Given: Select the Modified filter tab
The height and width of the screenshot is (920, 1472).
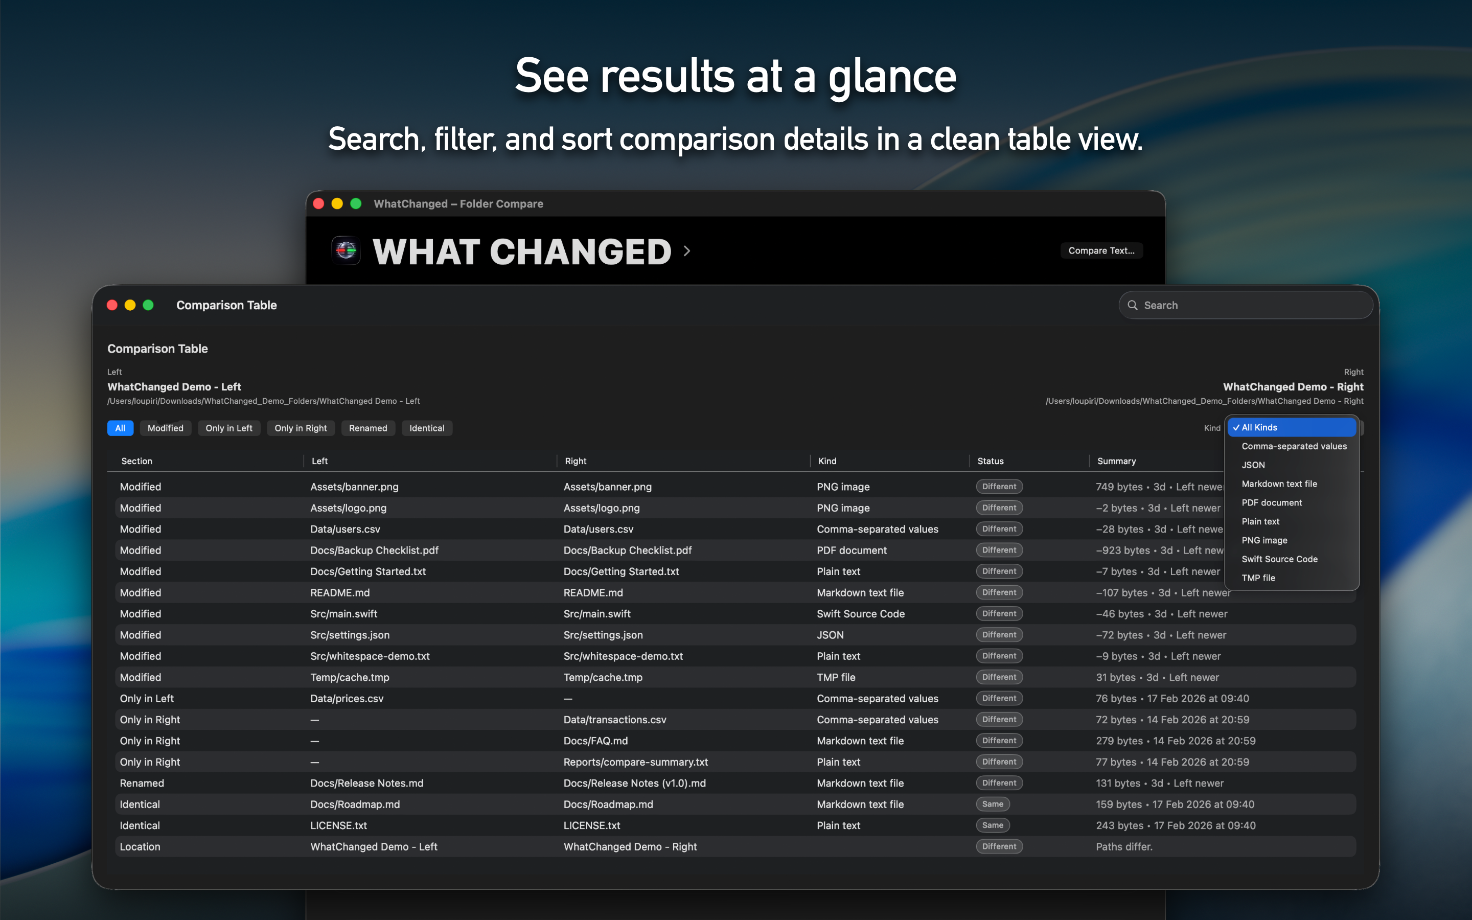Looking at the screenshot, I should 165,428.
